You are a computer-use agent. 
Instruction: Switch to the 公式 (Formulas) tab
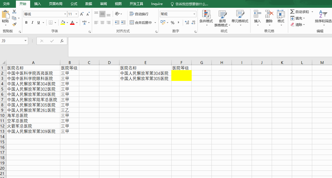pyautogui.click(x=74, y=4)
